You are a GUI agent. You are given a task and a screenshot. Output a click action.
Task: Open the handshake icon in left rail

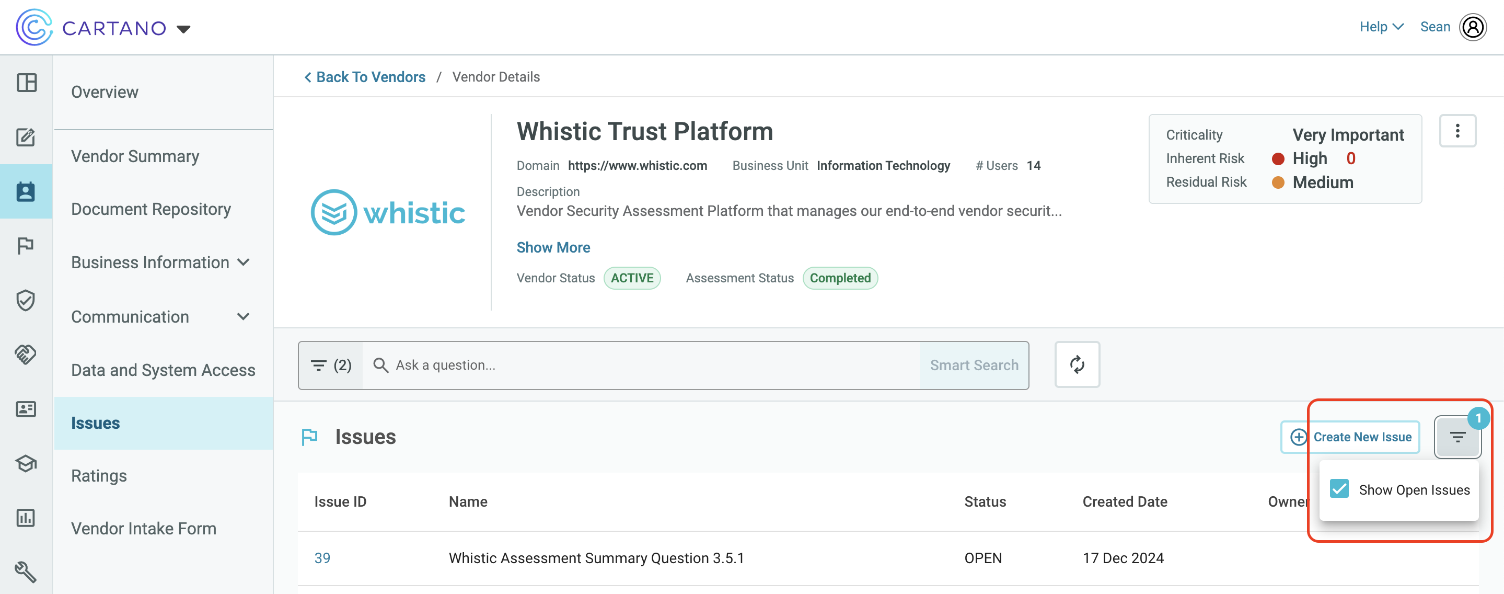pos(26,354)
